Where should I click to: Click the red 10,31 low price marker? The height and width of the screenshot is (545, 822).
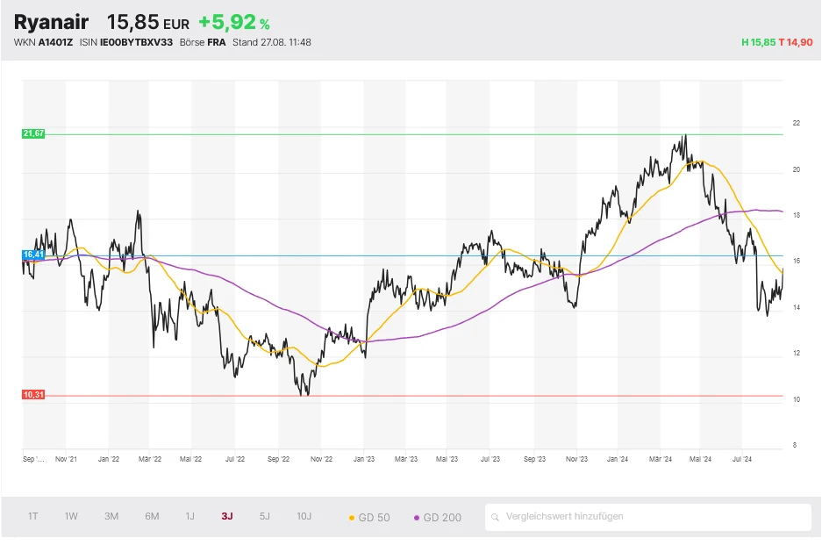click(x=33, y=395)
